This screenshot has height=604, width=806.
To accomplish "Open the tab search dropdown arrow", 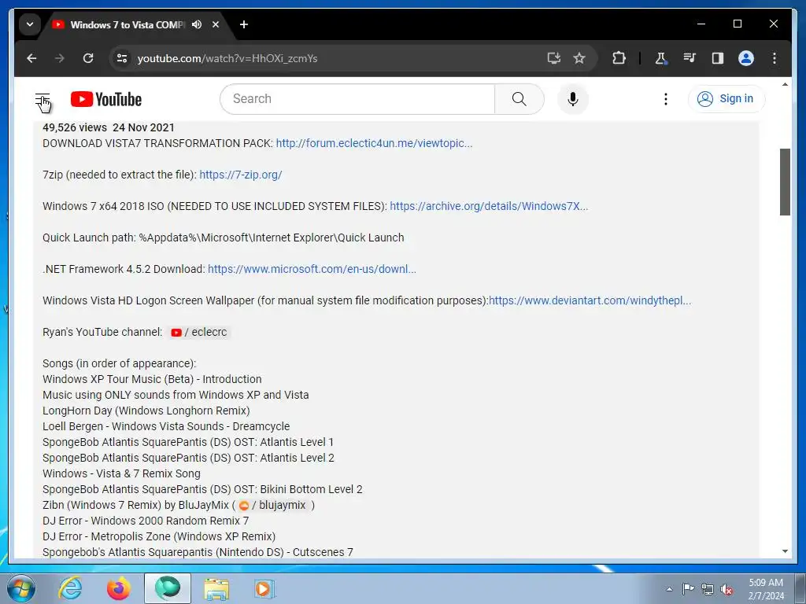I will (30, 24).
